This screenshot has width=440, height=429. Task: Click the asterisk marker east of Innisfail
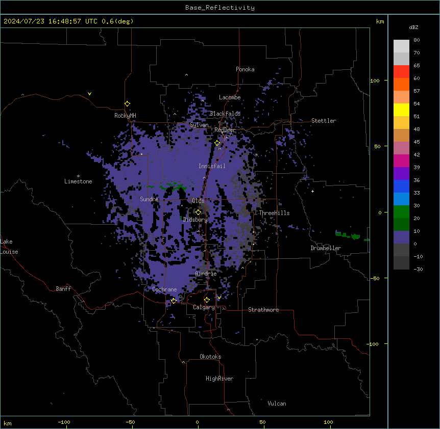pyautogui.click(x=256, y=155)
